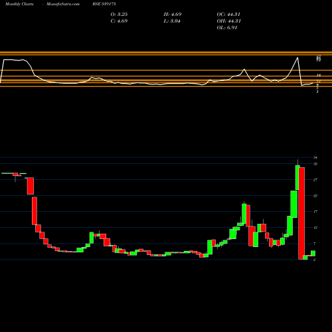Viewport: 332px width, 332px height.
Task: Open the MunafaSutra.com watermark link
Action: click(x=63, y=4)
